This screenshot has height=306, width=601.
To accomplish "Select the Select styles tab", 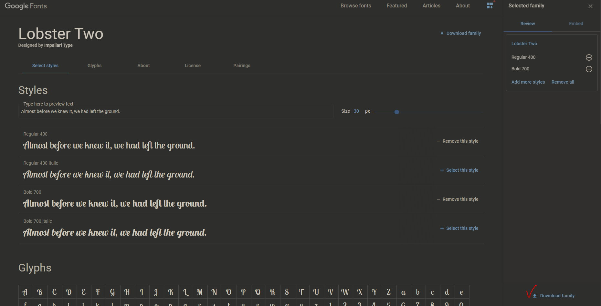I will (x=45, y=66).
